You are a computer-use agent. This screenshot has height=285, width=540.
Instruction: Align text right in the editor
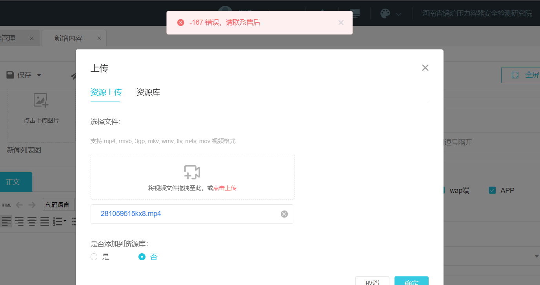(x=19, y=221)
